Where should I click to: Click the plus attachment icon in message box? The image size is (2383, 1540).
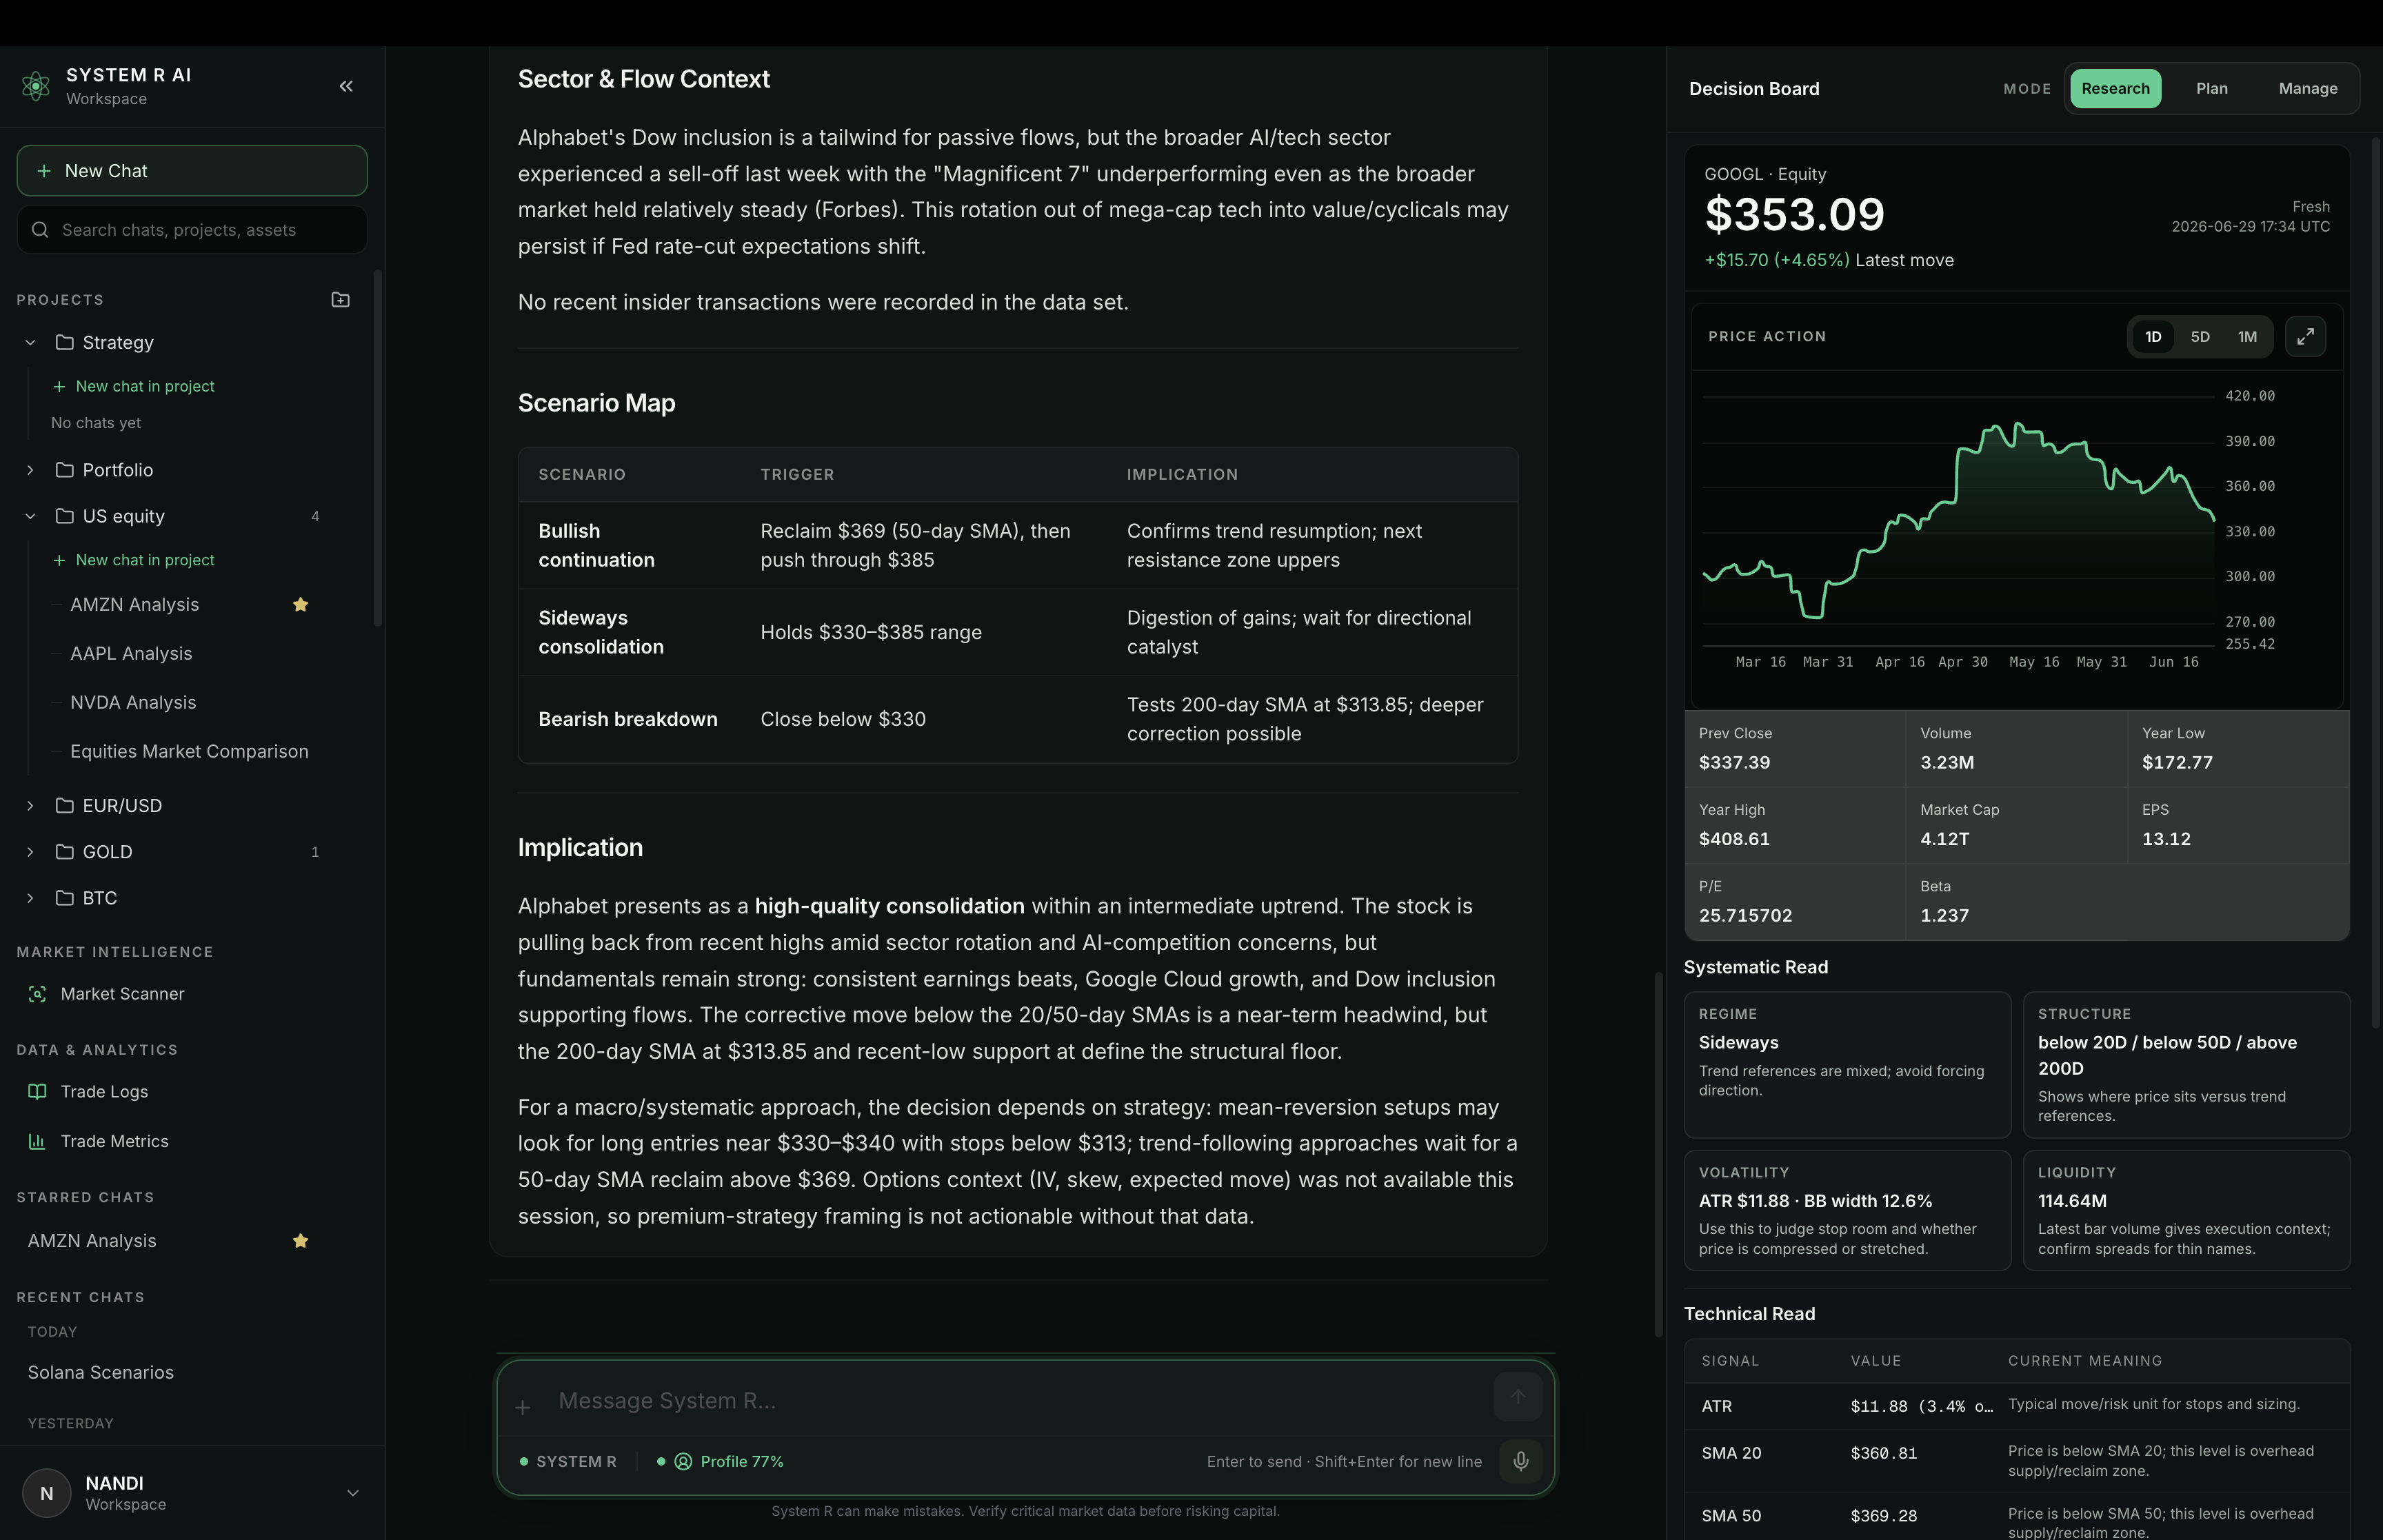(x=522, y=1407)
